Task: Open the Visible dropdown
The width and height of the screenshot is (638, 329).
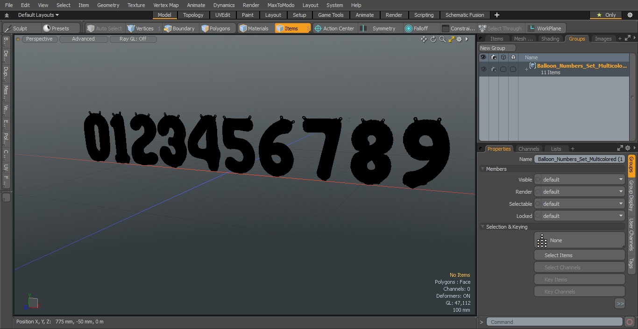Action: 580,180
